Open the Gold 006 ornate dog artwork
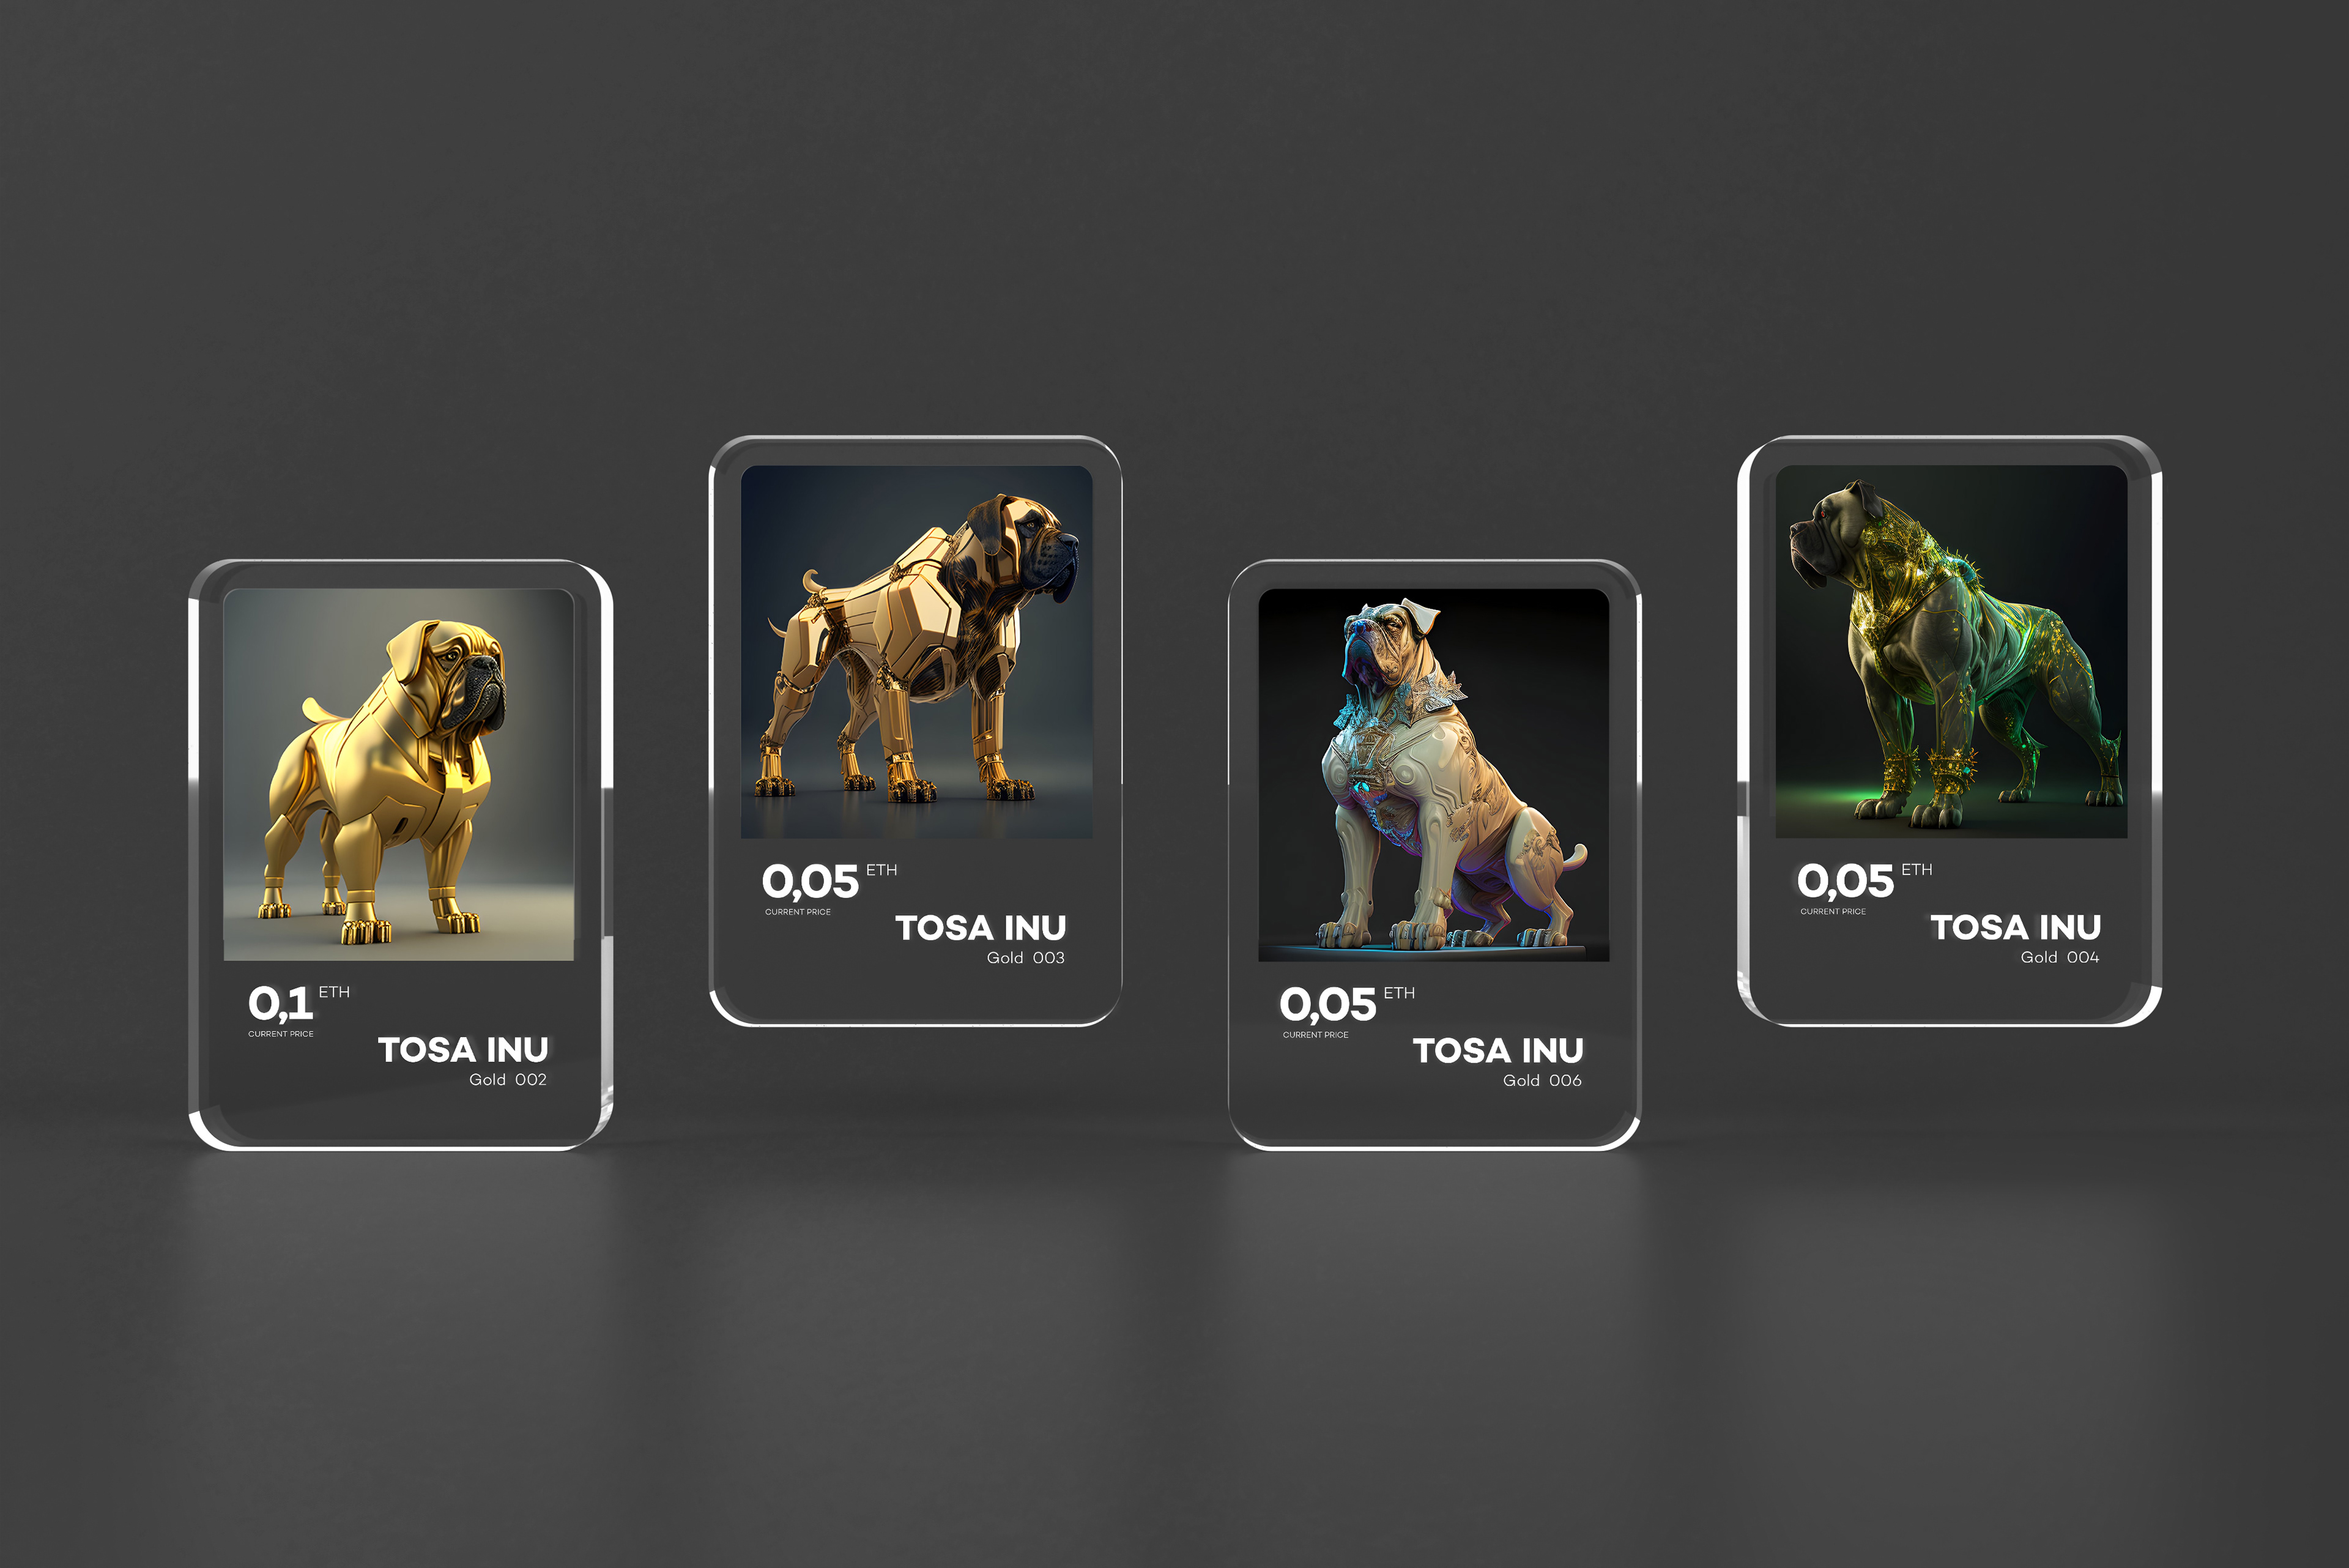2349x1568 pixels. click(1433, 774)
